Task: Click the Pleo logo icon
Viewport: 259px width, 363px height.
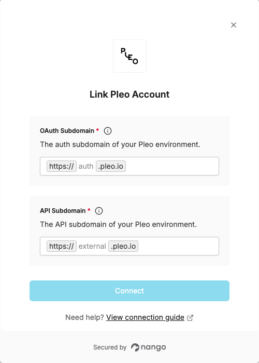Action: pyautogui.click(x=129, y=56)
